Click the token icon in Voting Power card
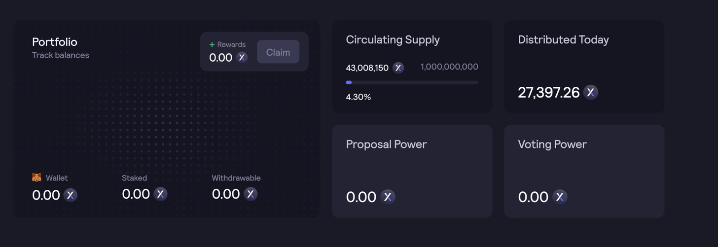The width and height of the screenshot is (718, 247). (560, 197)
